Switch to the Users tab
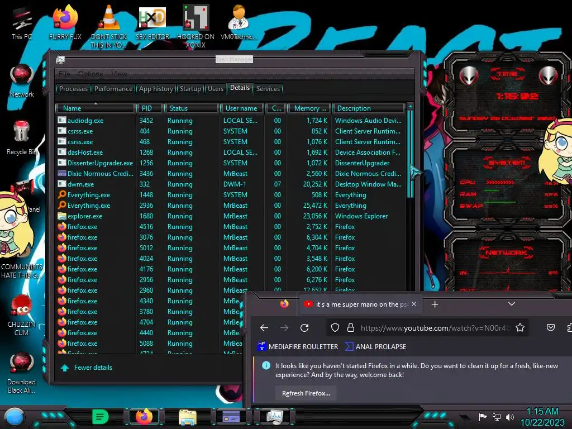 215,89
